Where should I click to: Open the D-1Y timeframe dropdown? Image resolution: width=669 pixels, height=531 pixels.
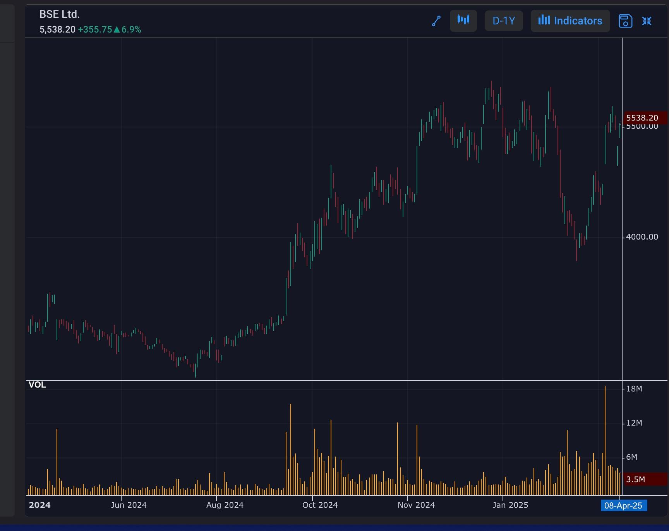[504, 21]
